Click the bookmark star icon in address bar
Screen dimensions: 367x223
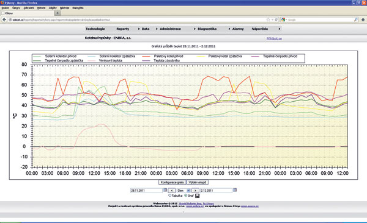[269, 20]
